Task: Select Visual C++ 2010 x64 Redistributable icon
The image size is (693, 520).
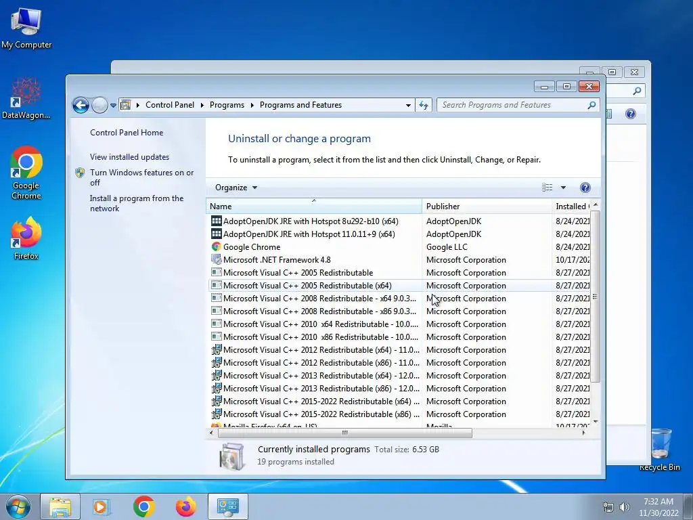Action: coord(216,324)
